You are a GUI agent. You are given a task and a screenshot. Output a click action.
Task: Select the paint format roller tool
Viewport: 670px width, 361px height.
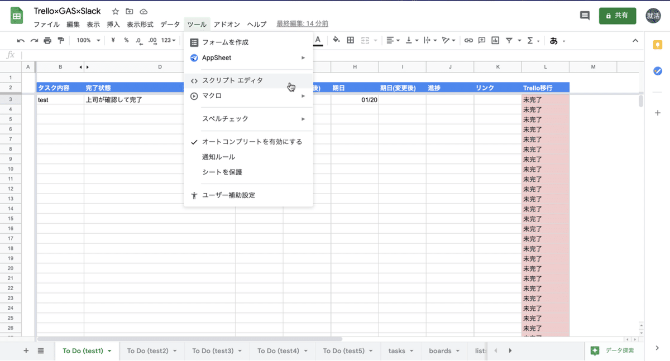pyautogui.click(x=61, y=41)
